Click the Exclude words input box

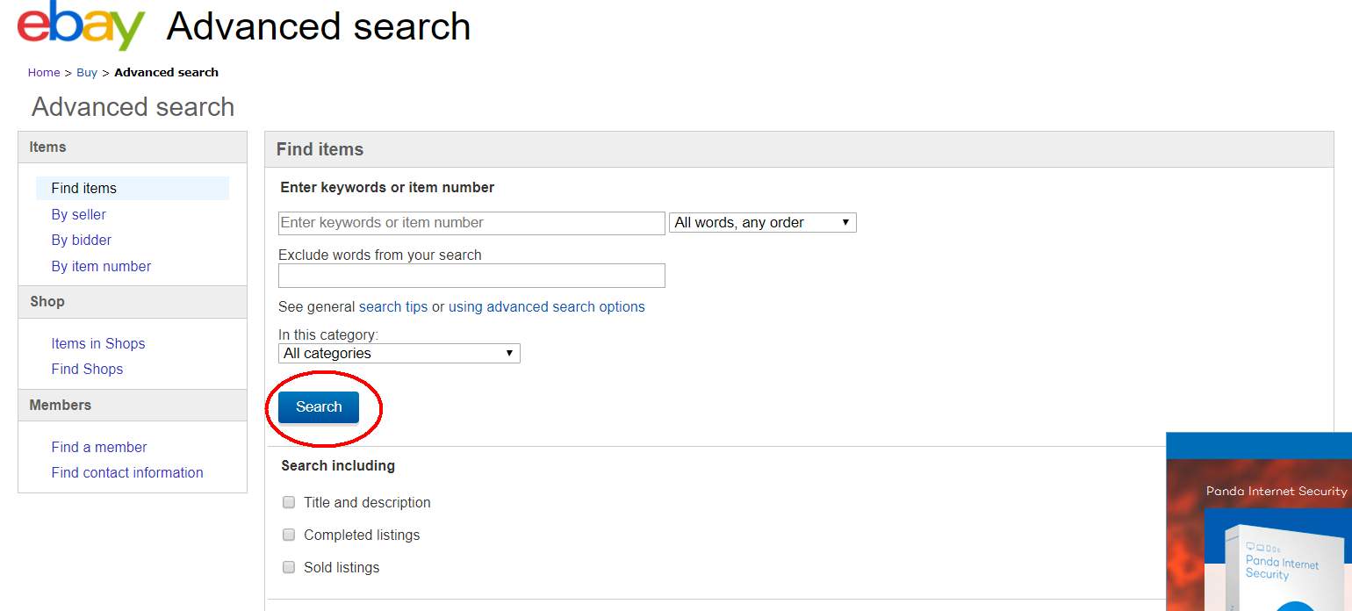(471, 276)
